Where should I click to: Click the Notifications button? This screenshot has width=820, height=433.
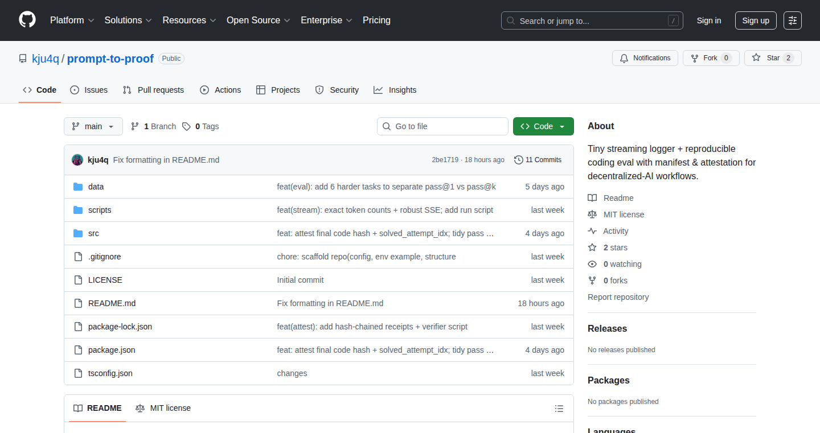645,58
